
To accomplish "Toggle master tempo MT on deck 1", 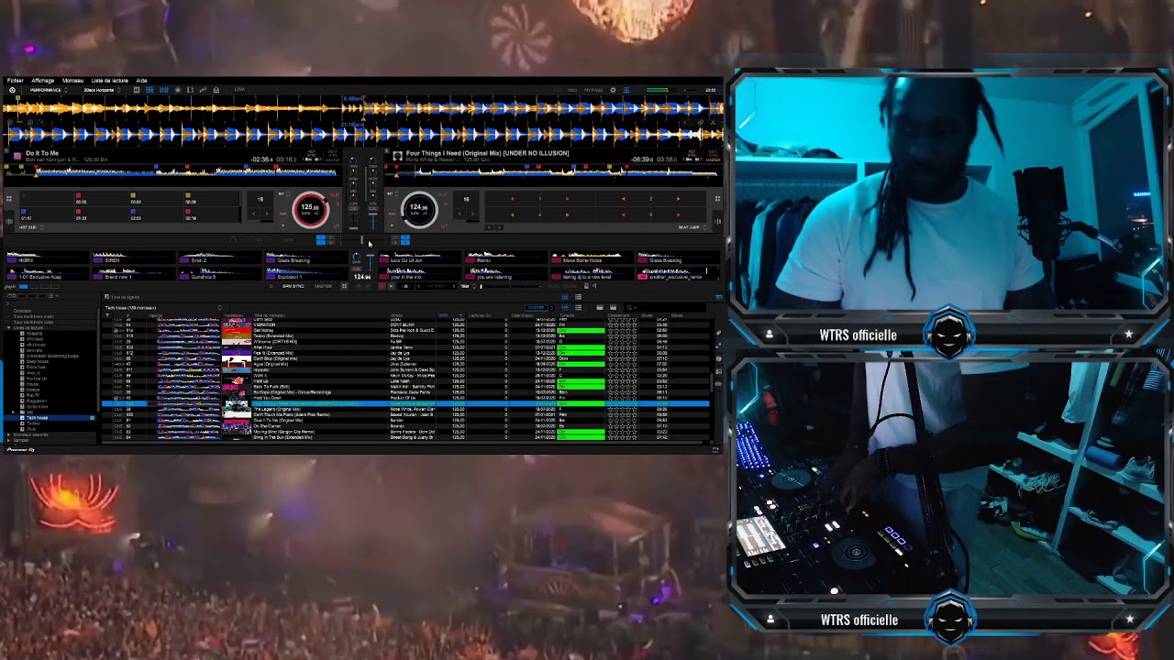I will (337, 226).
